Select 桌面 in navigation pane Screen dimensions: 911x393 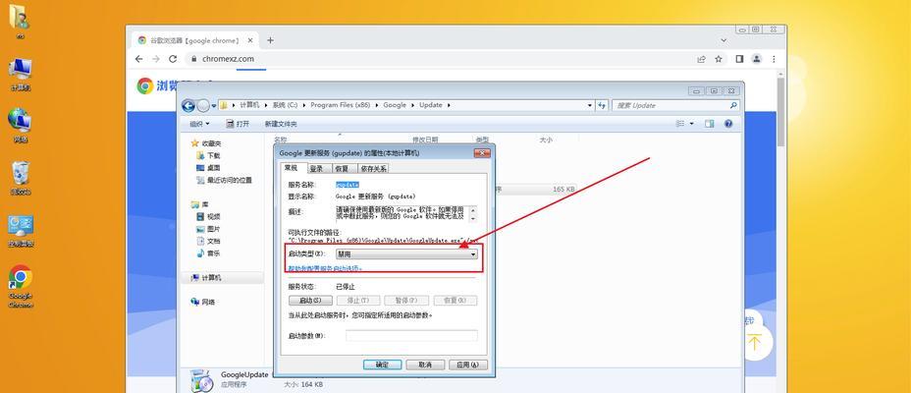pyautogui.click(x=208, y=167)
